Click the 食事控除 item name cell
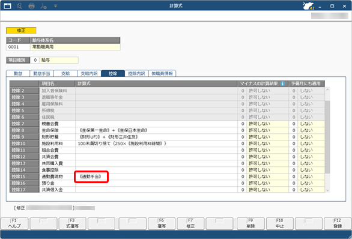This screenshot has height=239, width=352. click(57, 170)
